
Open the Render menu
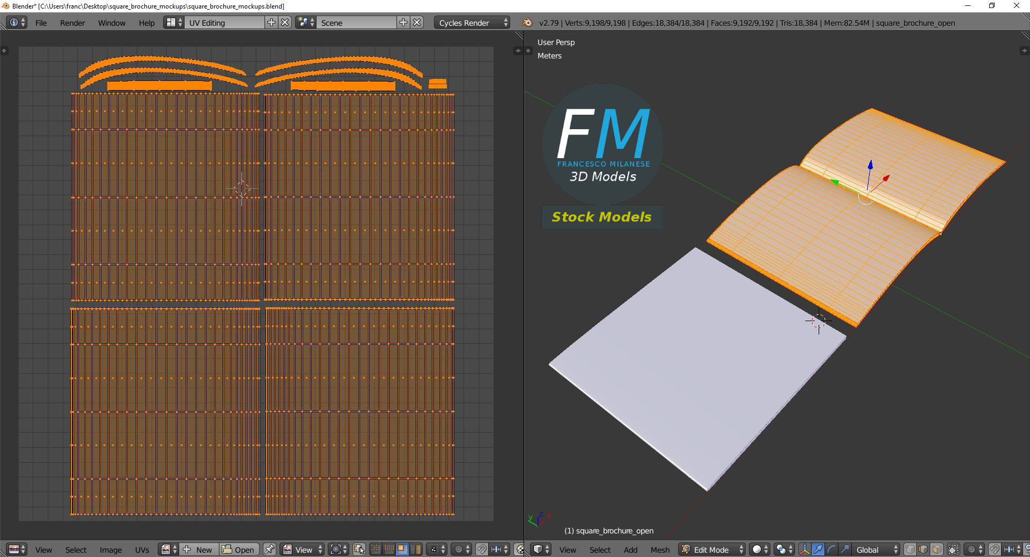(72, 23)
